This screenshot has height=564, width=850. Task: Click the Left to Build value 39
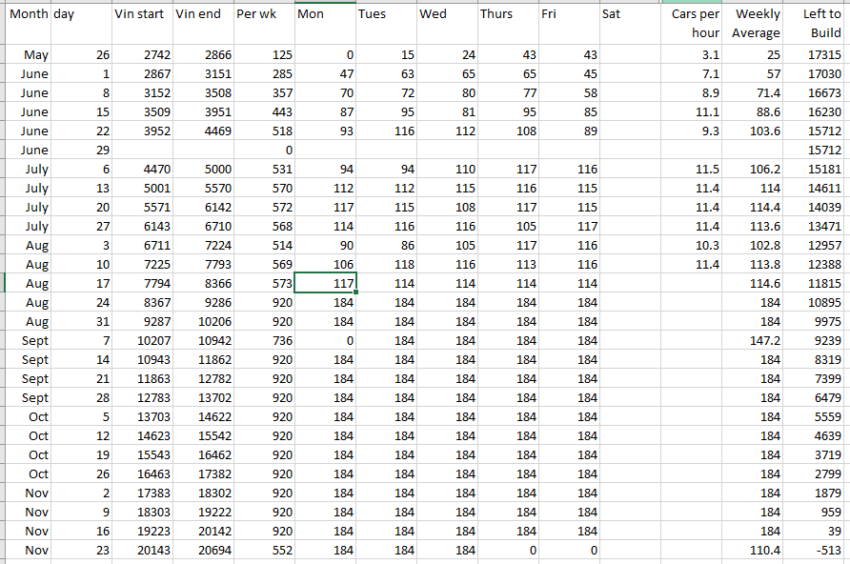coord(815,531)
